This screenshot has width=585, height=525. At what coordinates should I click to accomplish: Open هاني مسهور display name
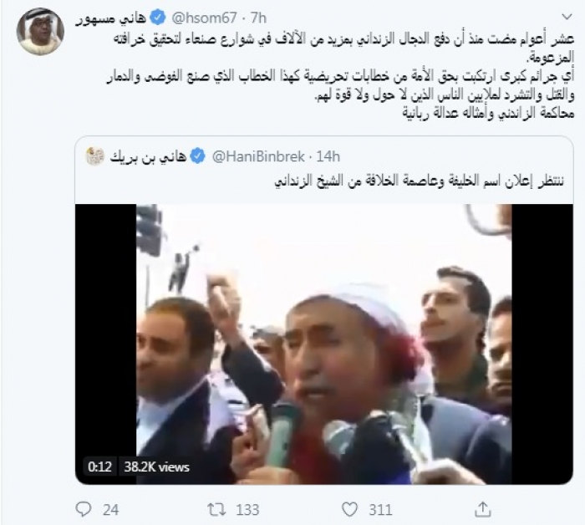(x=111, y=18)
